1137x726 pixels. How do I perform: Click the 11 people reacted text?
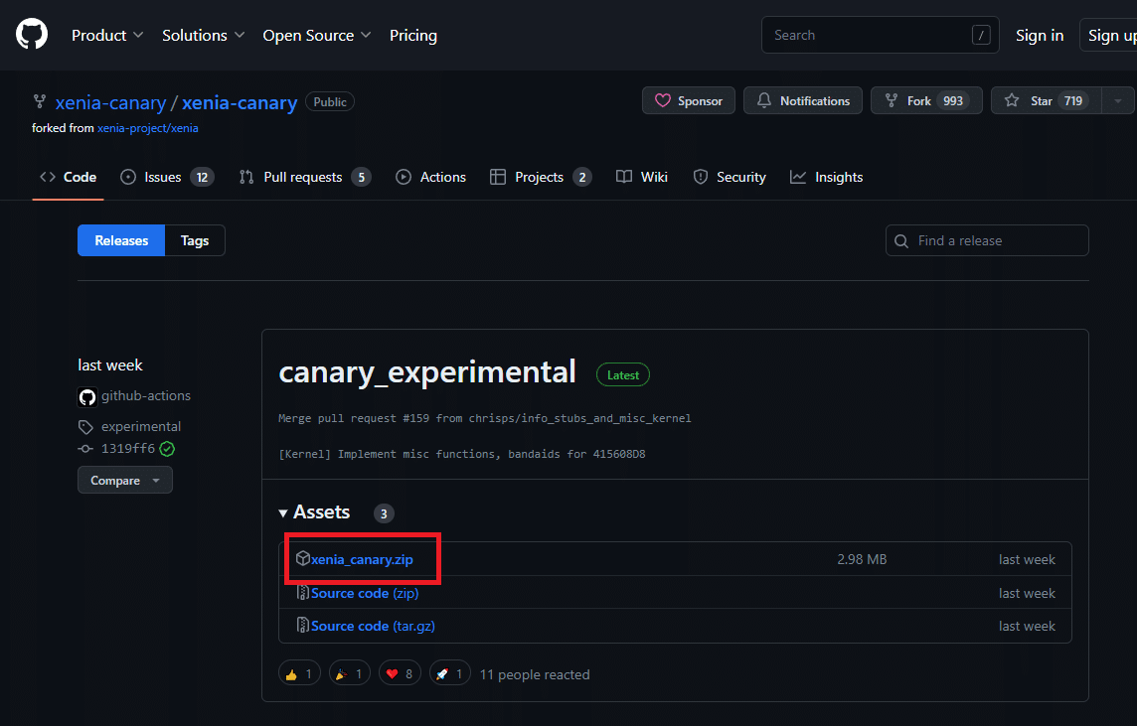point(535,674)
